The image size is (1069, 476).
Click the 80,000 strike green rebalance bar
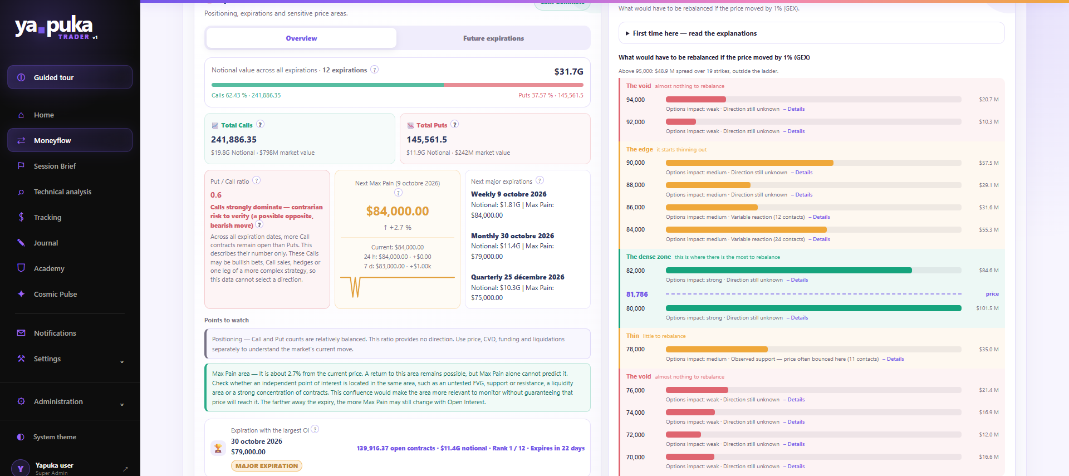813,308
